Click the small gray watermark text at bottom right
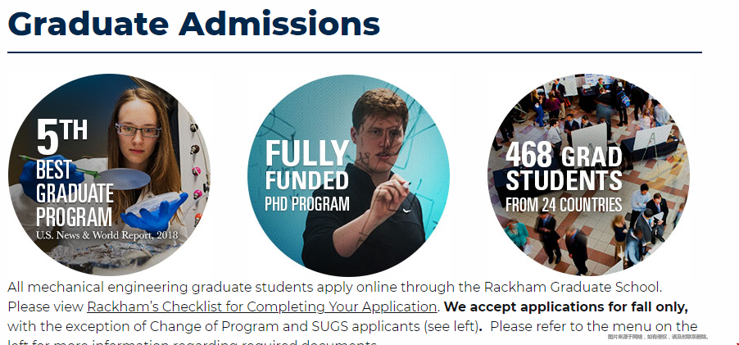 [x=657, y=337]
